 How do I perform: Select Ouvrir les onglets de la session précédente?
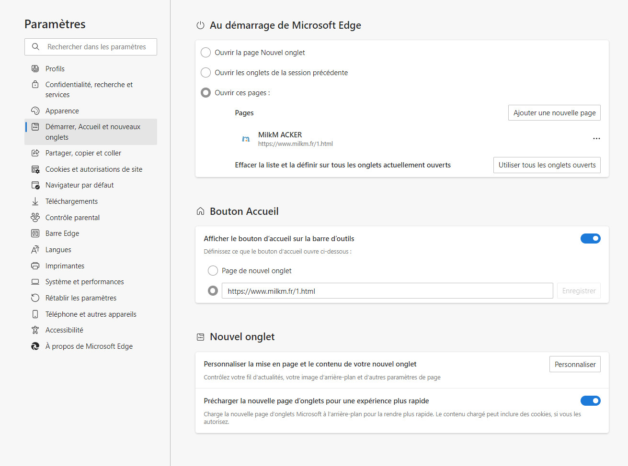206,73
